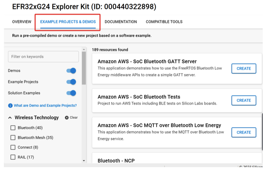Select 'Amazon AWS - SoC MQTT over Bluetooth Low Energy' title

[x=159, y=125]
